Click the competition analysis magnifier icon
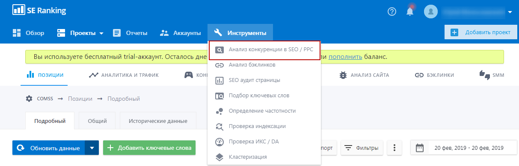Image resolution: width=519 pixels, height=166 pixels. pyautogui.click(x=219, y=50)
